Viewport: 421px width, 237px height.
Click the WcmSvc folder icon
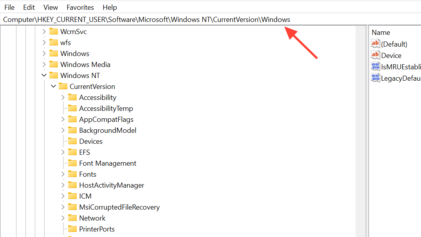tap(53, 31)
